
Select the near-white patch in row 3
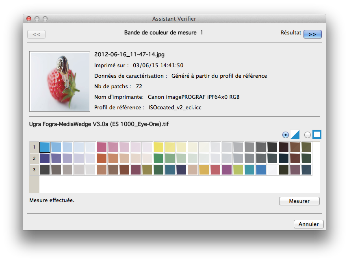click(272, 170)
